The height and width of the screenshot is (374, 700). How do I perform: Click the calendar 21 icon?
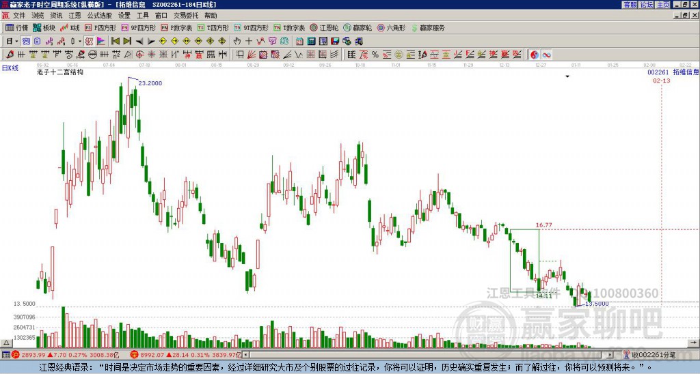(x=299, y=42)
